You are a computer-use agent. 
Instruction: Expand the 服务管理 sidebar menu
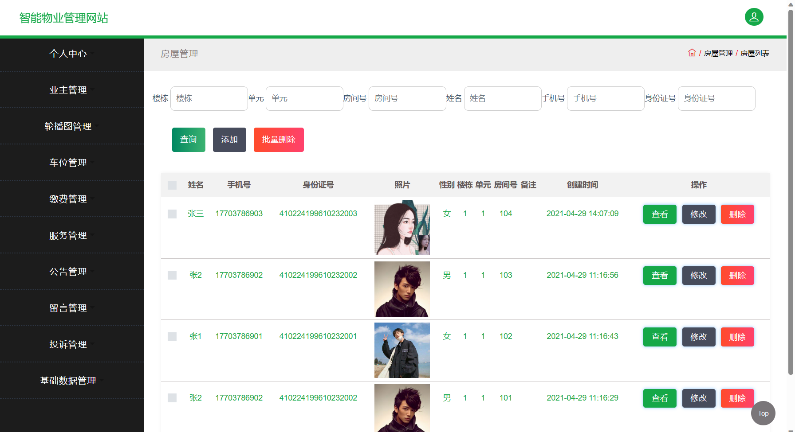coord(72,235)
